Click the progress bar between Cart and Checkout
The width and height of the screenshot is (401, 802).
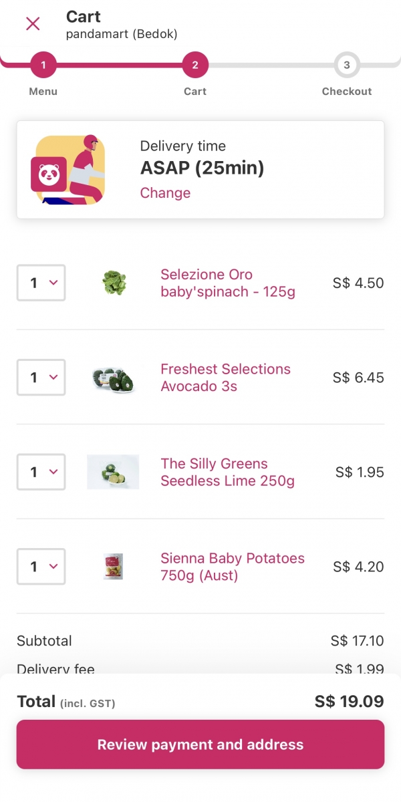click(x=271, y=65)
